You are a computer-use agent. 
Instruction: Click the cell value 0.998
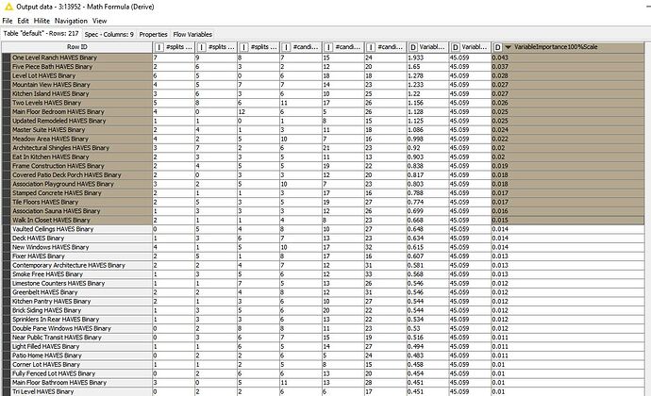click(x=415, y=139)
